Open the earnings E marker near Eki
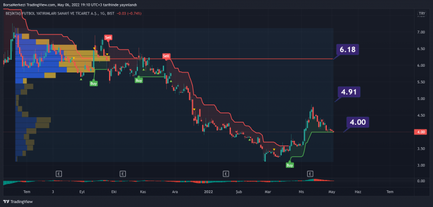Screen dimensions: 433x207 tap(122, 174)
